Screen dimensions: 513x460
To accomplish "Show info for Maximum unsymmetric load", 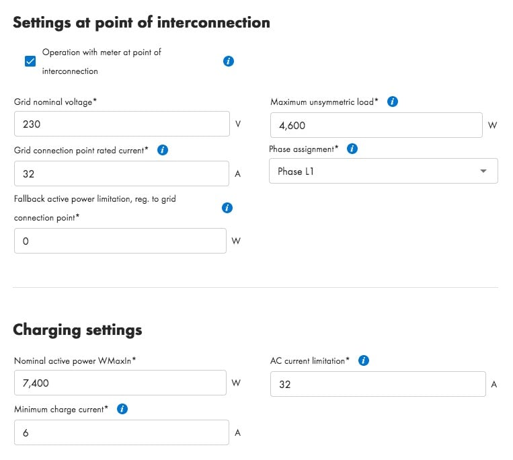I will tap(392, 102).
